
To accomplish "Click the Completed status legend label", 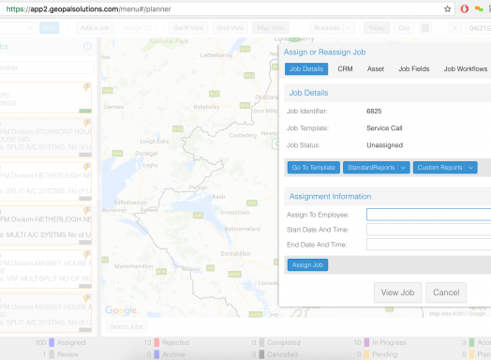I will click(x=284, y=342).
